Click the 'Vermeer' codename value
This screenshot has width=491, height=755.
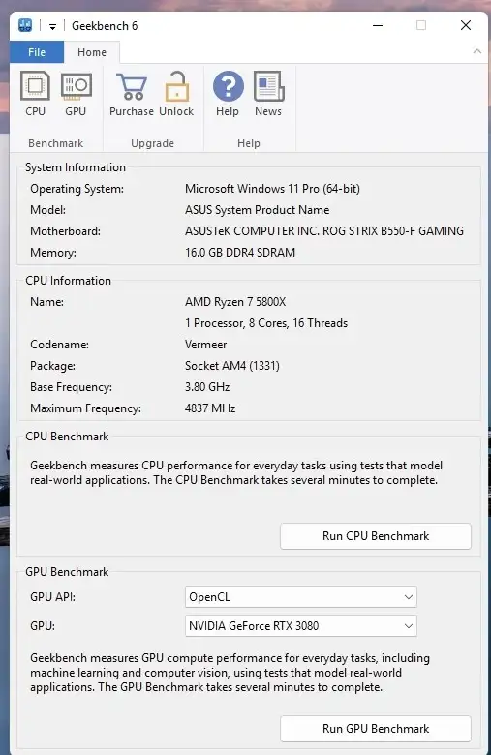tap(205, 345)
